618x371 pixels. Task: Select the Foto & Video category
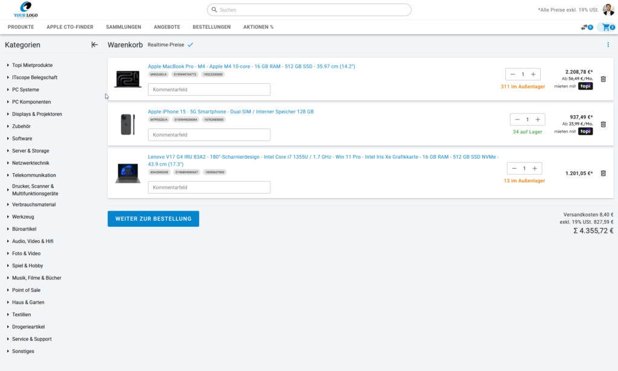click(x=26, y=253)
